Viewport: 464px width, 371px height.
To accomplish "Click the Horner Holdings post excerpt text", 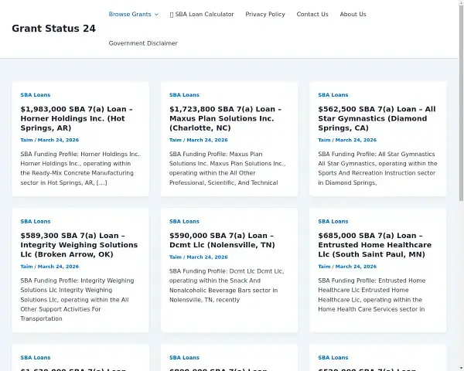I will point(80,168).
